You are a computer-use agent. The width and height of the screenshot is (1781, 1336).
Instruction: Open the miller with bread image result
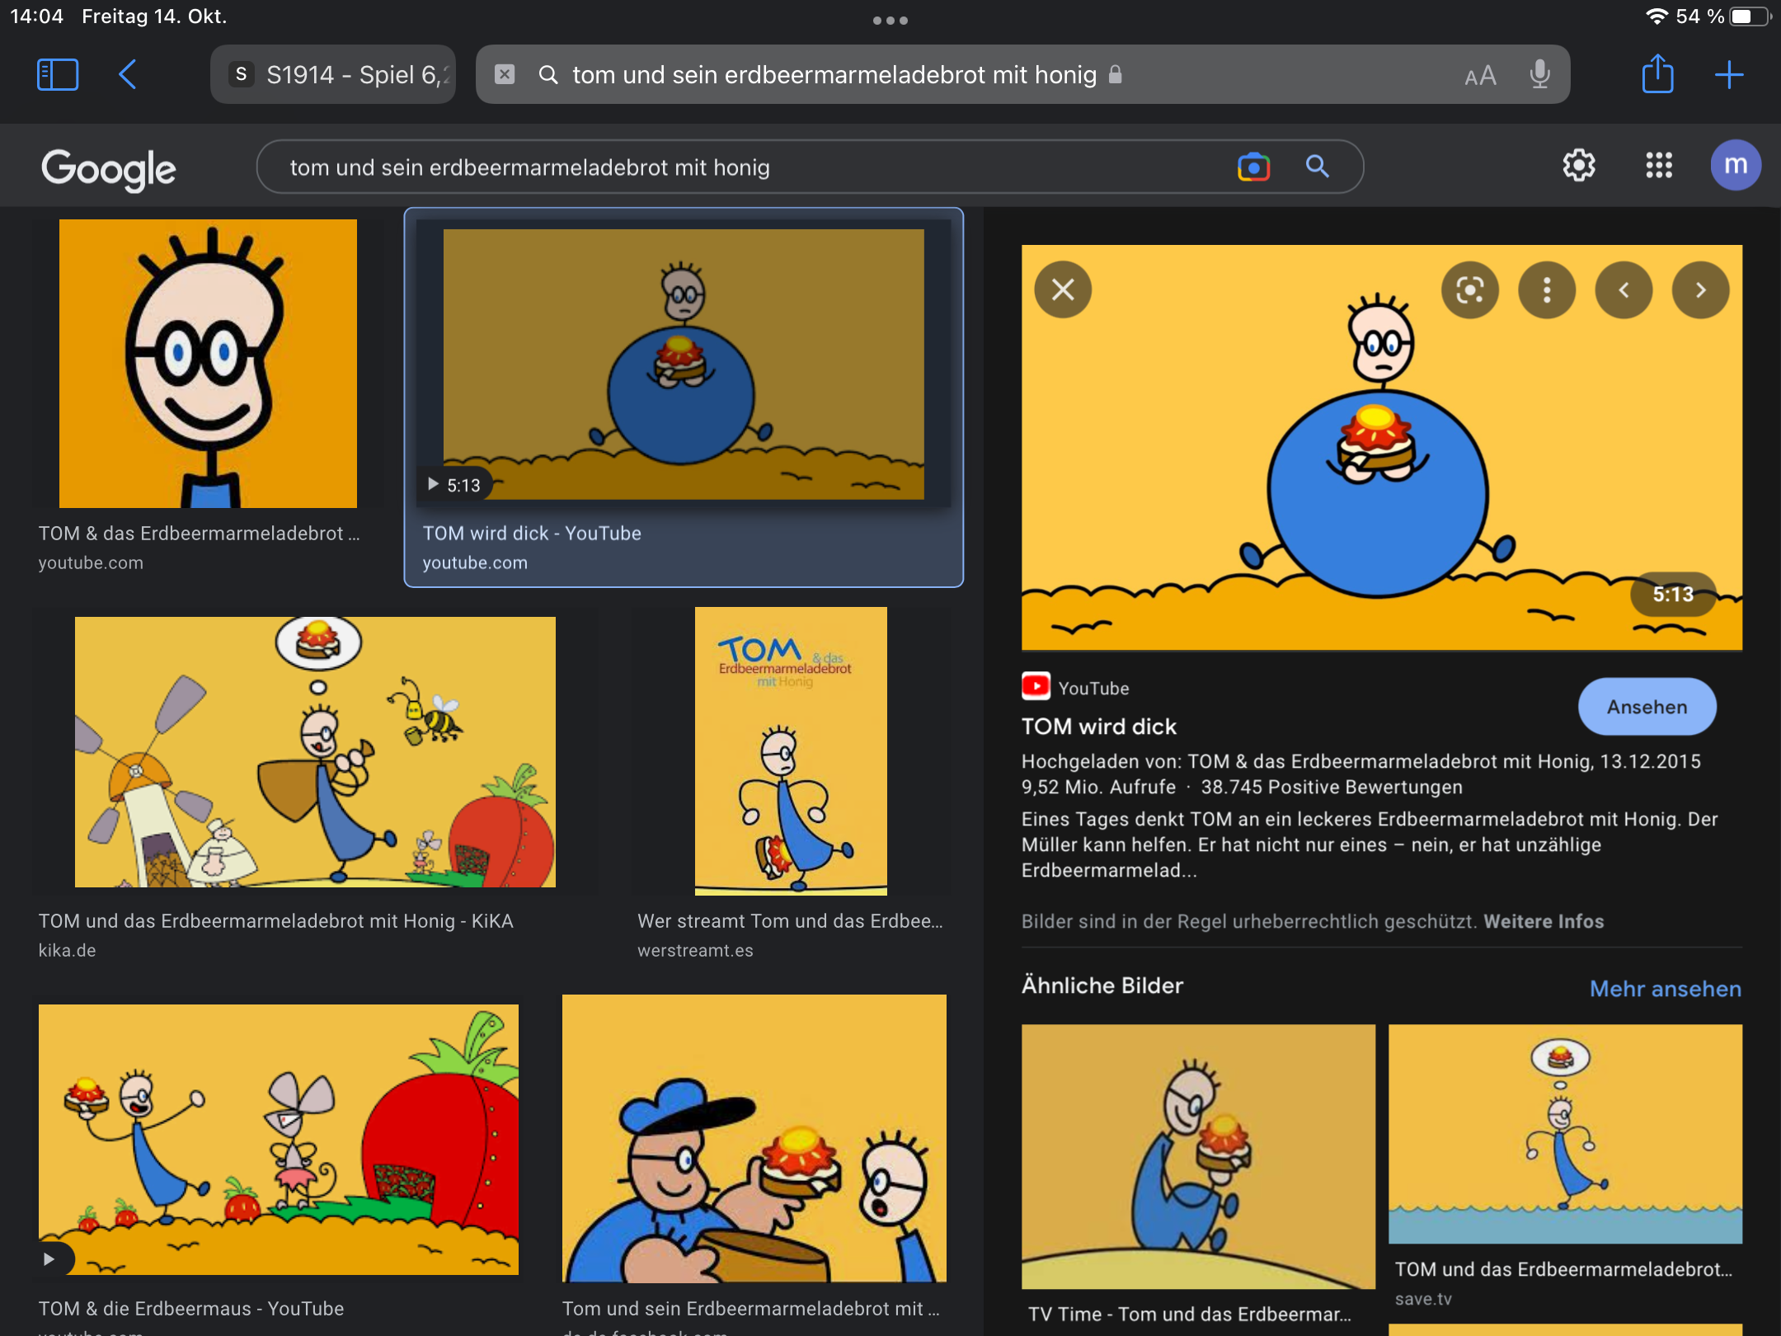pyautogui.click(x=754, y=1138)
